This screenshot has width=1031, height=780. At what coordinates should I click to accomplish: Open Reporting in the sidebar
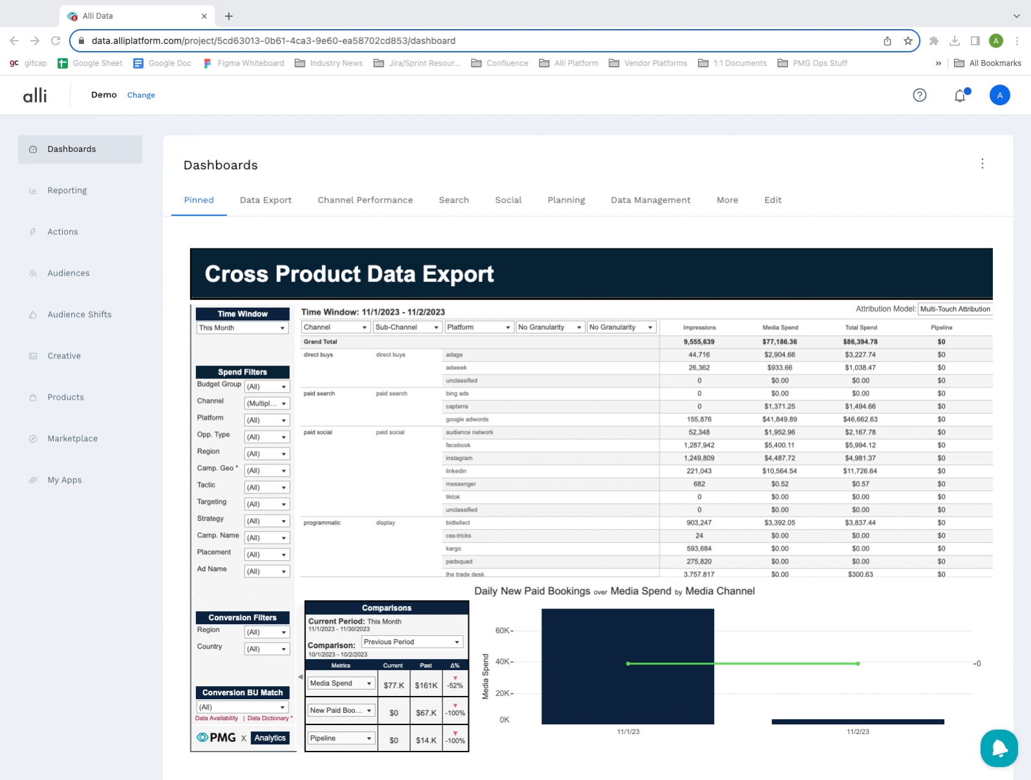(x=67, y=190)
